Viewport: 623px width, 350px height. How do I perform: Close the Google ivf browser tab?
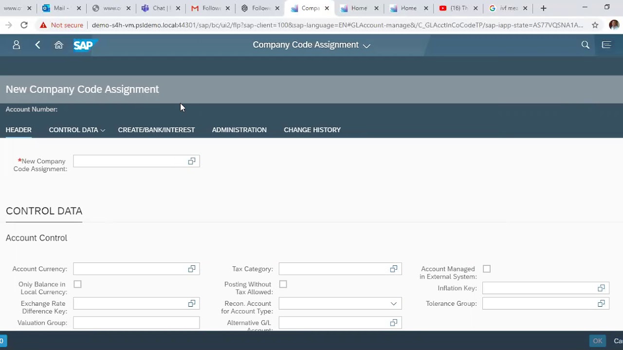(x=525, y=8)
